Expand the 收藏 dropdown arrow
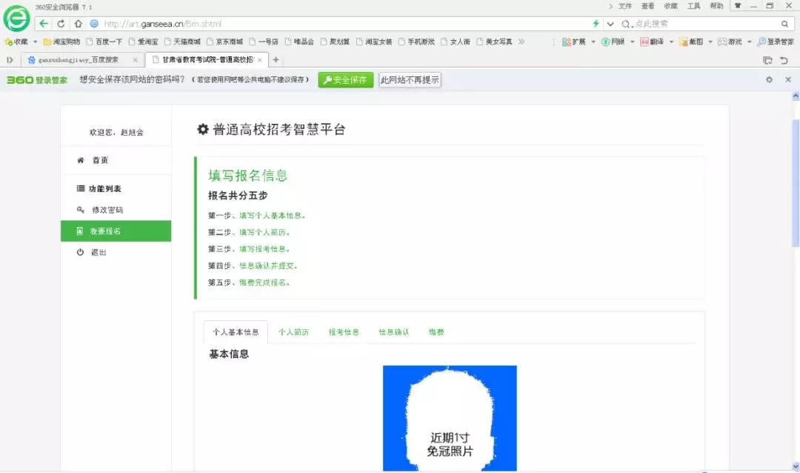Screen dimensions: 800x473 click(x=36, y=42)
